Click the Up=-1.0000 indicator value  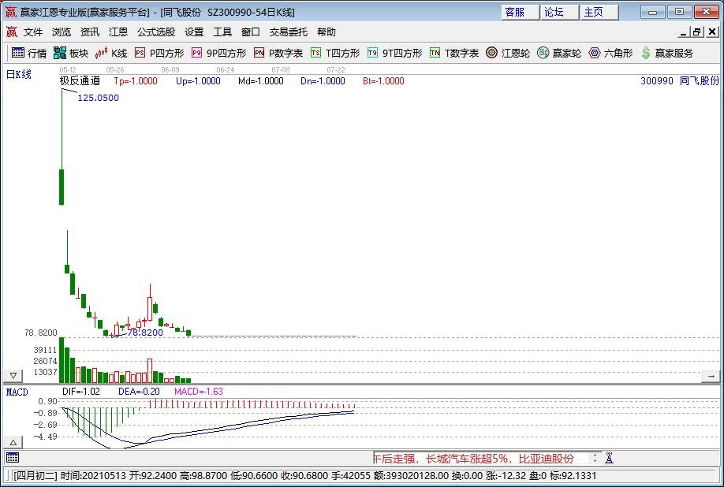[198, 81]
